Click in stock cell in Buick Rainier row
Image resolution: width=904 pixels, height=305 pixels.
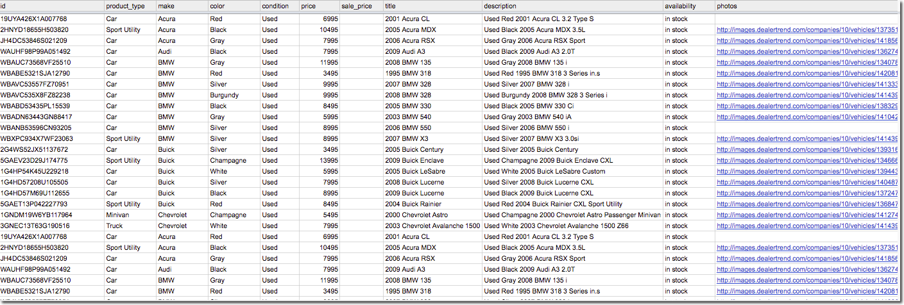688,204
